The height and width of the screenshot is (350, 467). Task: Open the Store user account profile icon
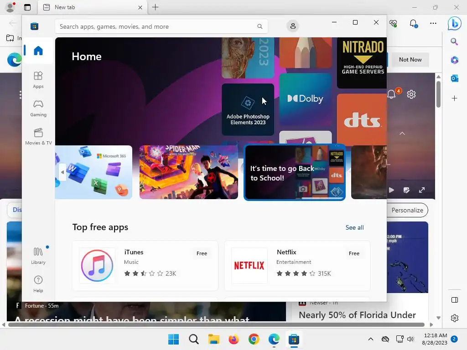click(x=293, y=26)
